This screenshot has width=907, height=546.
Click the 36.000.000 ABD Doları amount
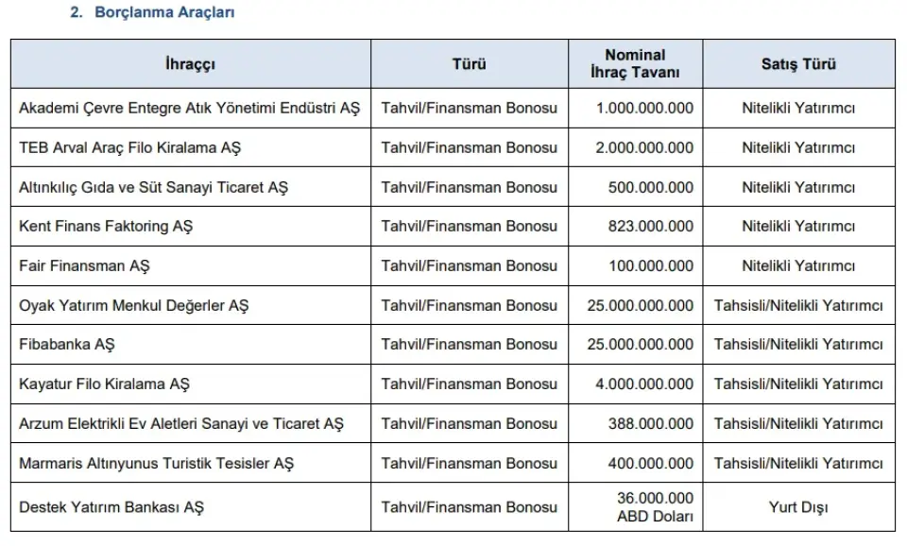pos(655,507)
